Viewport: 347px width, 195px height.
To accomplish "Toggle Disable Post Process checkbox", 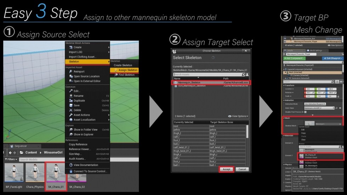I will click(305, 112).
